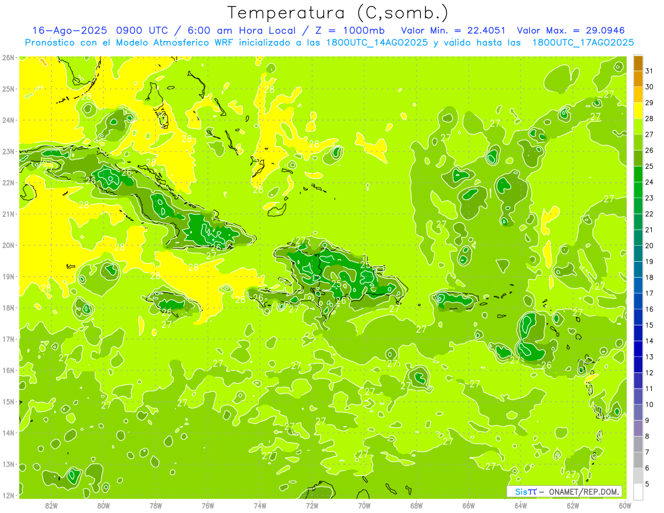Click the '70W' longitude axis label
Image resolution: width=664 pixels, height=513 pixels.
pyautogui.click(x=364, y=506)
